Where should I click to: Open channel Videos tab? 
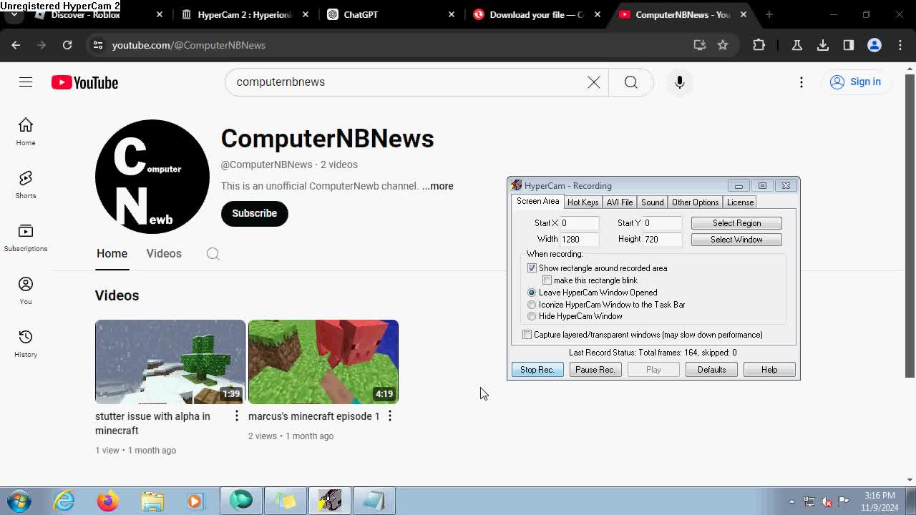click(x=164, y=253)
